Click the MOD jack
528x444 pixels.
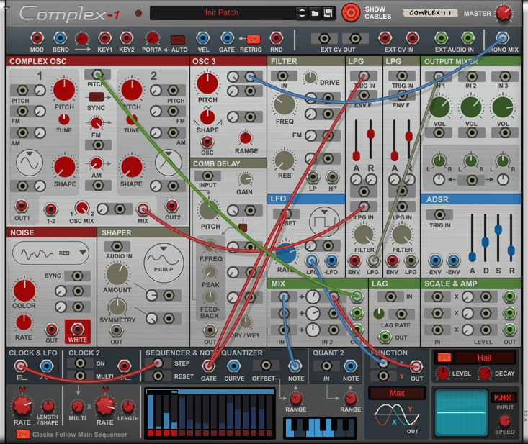click(x=37, y=39)
